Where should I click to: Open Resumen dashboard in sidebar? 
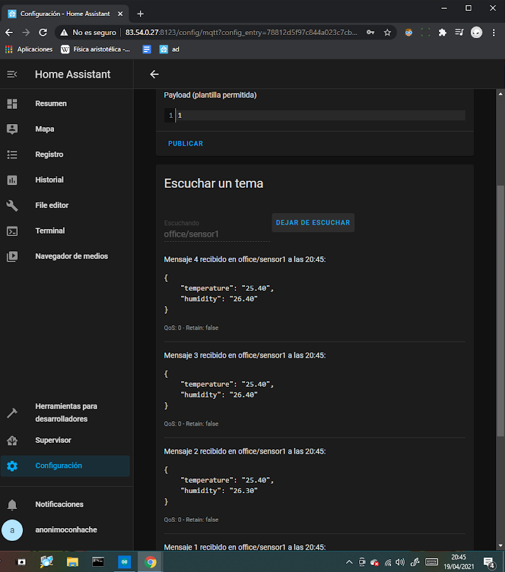click(x=51, y=104)
